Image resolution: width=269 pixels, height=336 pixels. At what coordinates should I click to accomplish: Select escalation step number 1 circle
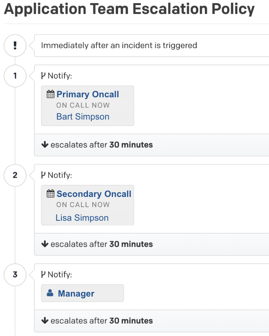pyautogui.click(x=14, y=76)
